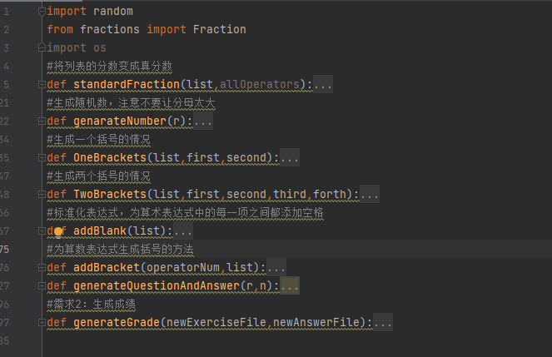The image size is (552, 357).
Task: Click the folded ellipsis after addBracket(operatorNum,list):
Action: (276, 268)
